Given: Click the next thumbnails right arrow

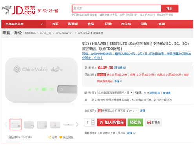Looking at the screenshot, I should 77,125.
